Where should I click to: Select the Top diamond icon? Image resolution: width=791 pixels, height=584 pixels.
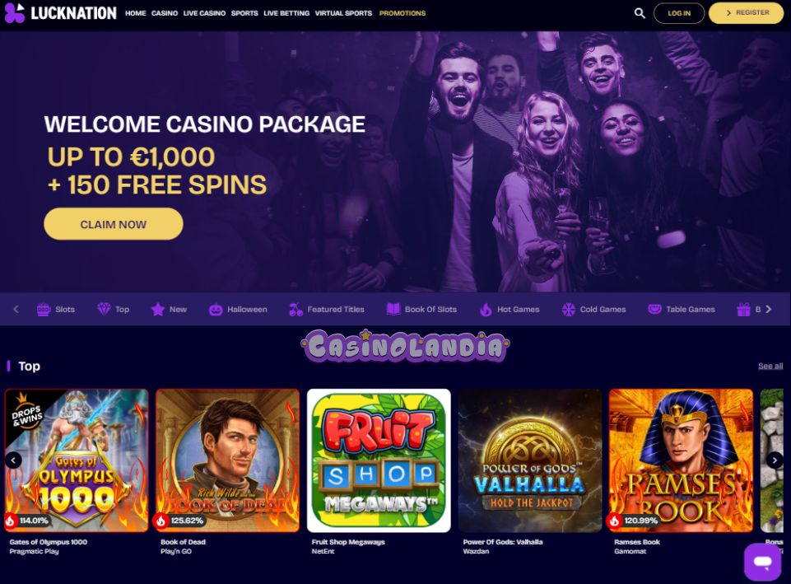pos(104,310)
